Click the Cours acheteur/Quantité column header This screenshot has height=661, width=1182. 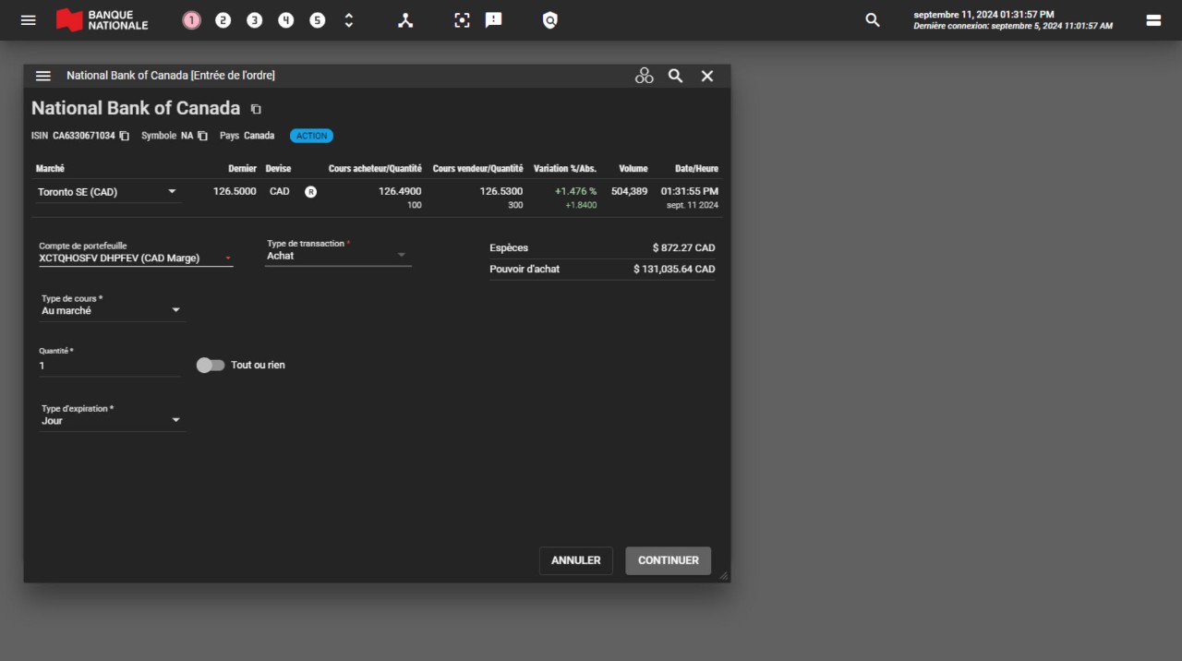pos(375,169)
